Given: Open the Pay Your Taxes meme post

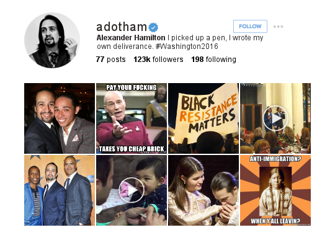Looking at the screenshot, I should click(132, 118).
